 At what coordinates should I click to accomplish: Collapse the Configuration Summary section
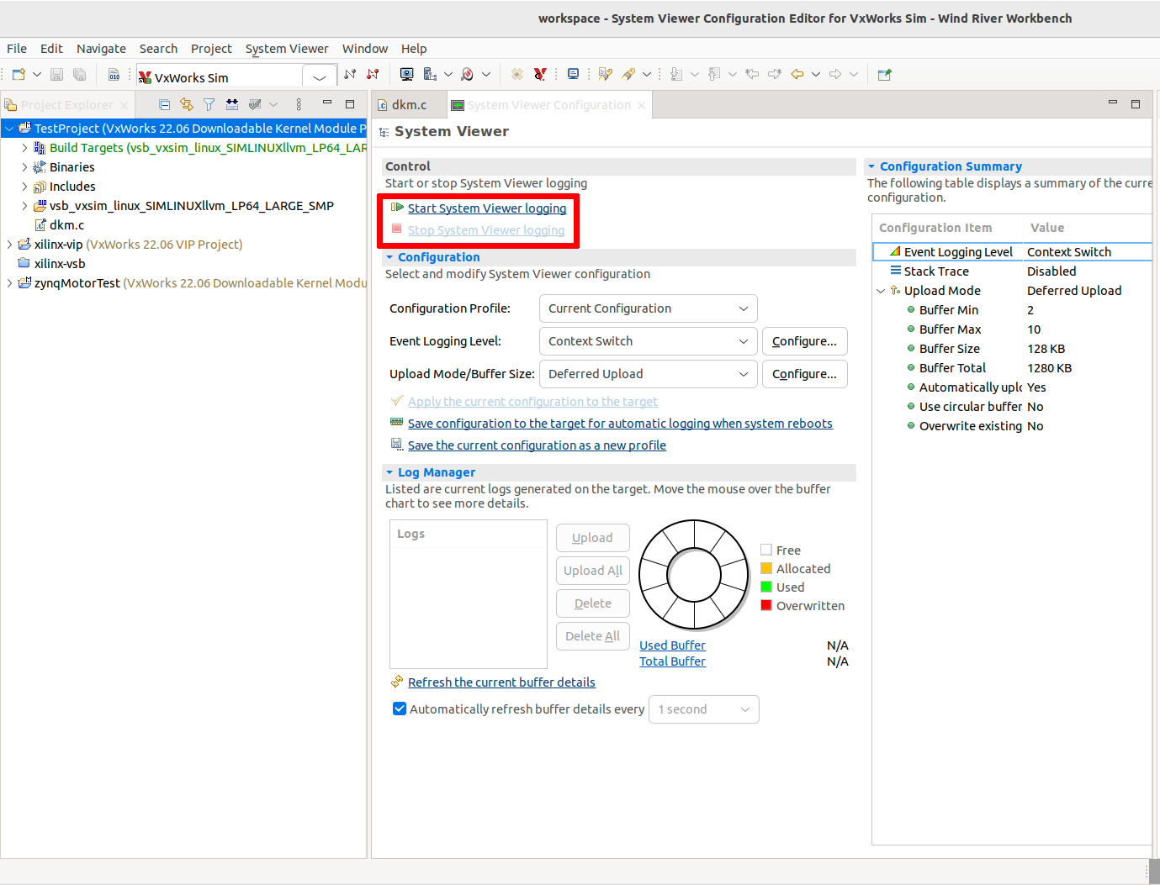871,166
